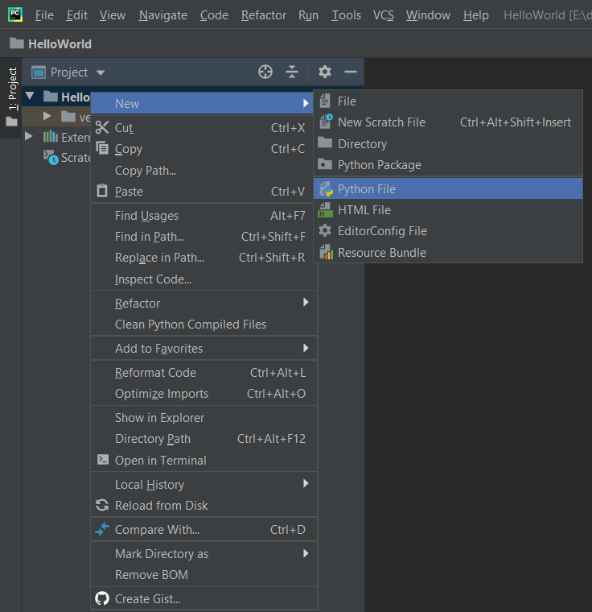
Task: Toggle the 1: Project side tool tab
Action: pos(12,97)
